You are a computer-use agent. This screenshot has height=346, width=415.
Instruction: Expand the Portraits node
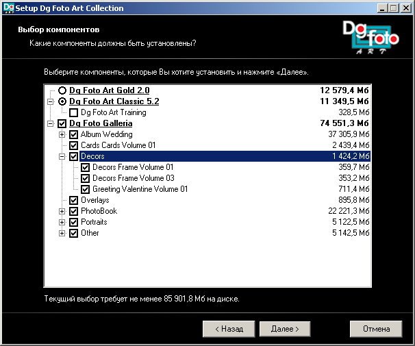[x=62, y=223]
